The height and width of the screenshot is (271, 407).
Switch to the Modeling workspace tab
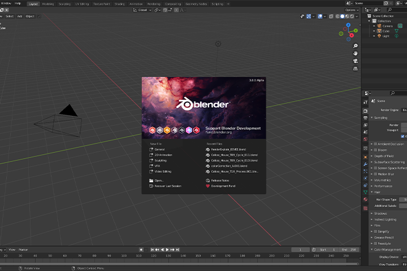pos(48,4)
